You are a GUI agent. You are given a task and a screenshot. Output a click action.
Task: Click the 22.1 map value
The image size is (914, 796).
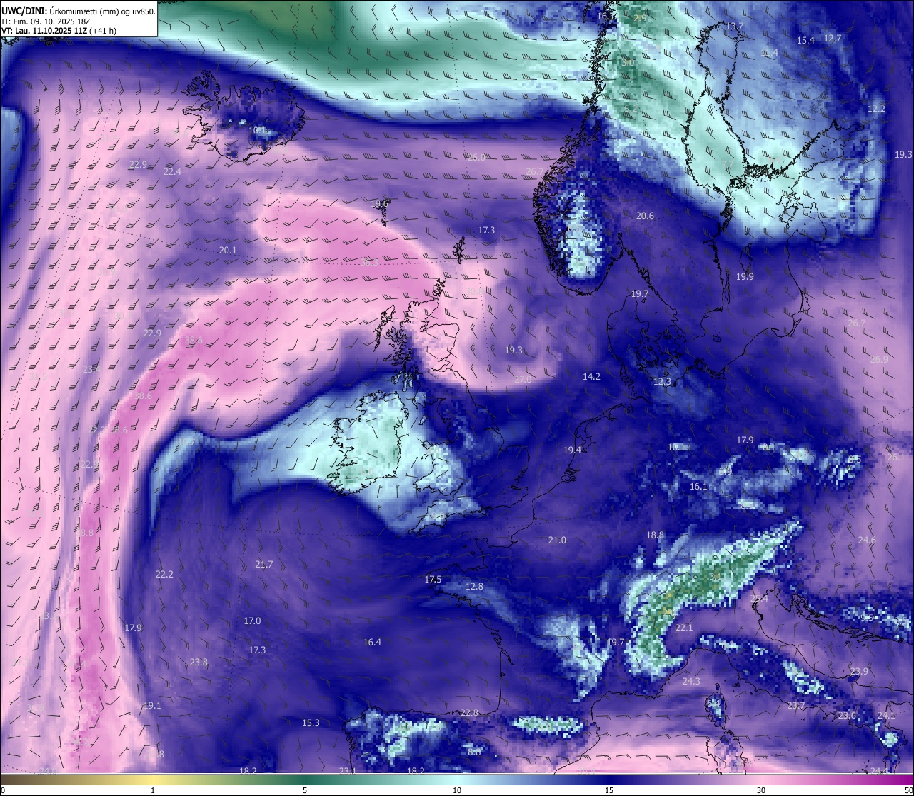point(684,628)
